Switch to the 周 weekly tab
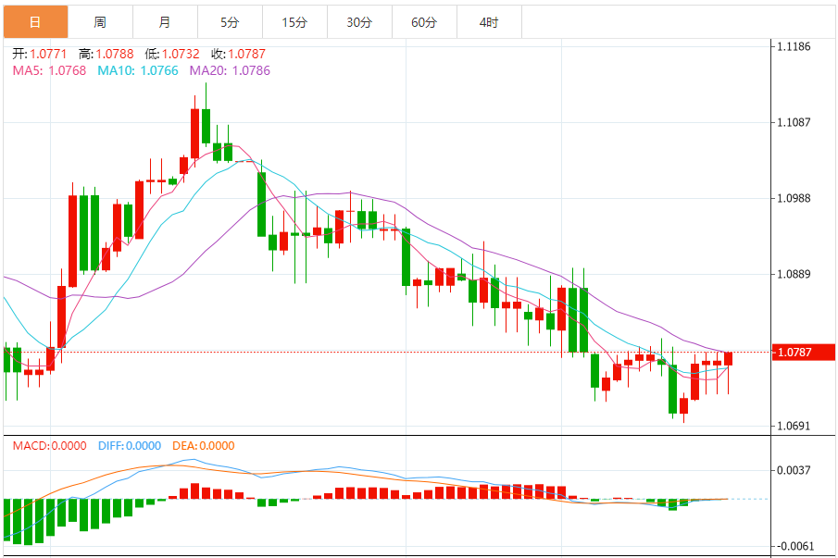This screenshot has width=838, height=558. [101, 22]
